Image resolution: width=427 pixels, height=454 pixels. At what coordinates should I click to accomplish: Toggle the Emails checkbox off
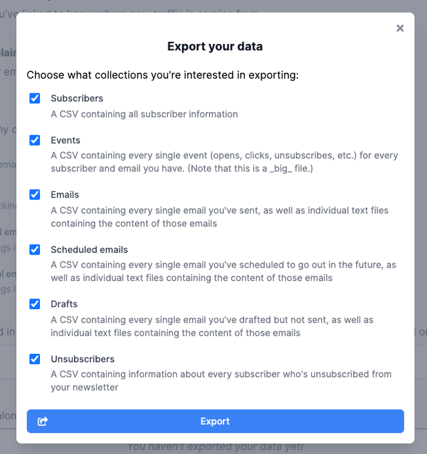[35, 194]
